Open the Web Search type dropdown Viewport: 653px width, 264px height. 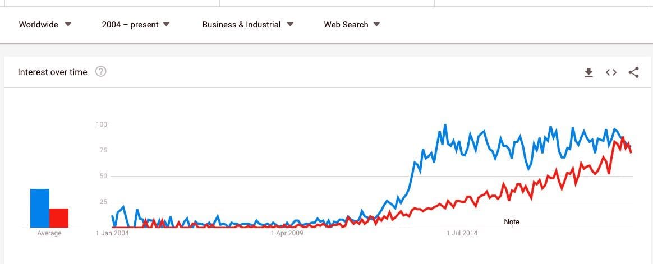[352, 25]
